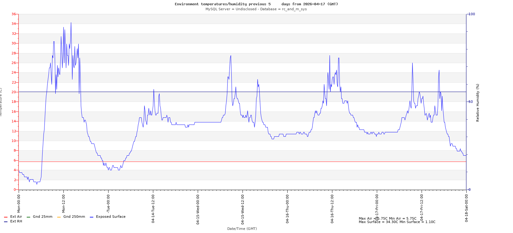This screenshot has height=233, width=513.
Task: Click the 04-14-Tue-12:00 x-axis tick label
Action: point(153,209)
